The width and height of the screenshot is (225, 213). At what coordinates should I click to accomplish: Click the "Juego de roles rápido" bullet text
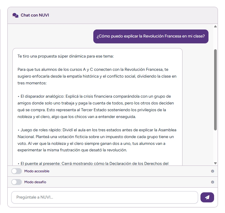[x=97, y=140]
